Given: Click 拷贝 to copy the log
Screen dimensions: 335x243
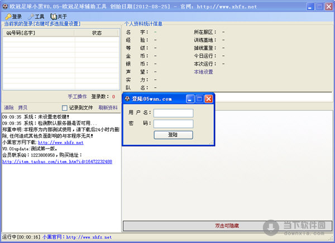Looking at the screenshot, I should point(22,107).
